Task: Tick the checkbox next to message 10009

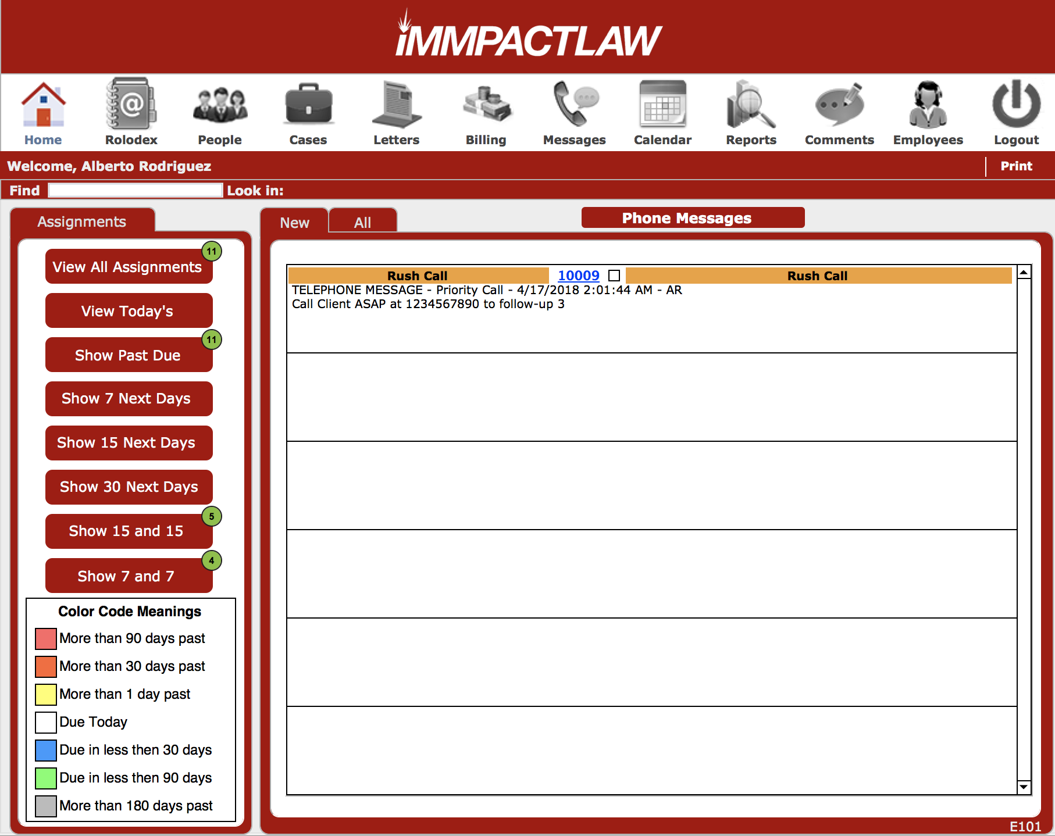Action: [614, 276]
